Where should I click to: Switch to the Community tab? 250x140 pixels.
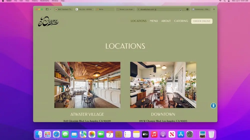tap(200, 9)
